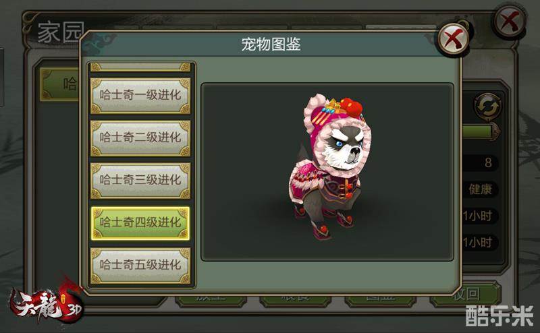Close the 家园 window with outer red X
This screenshot has width=540, height=333.
(510, 21)
